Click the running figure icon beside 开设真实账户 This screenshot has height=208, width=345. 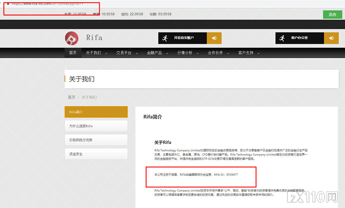165,38
